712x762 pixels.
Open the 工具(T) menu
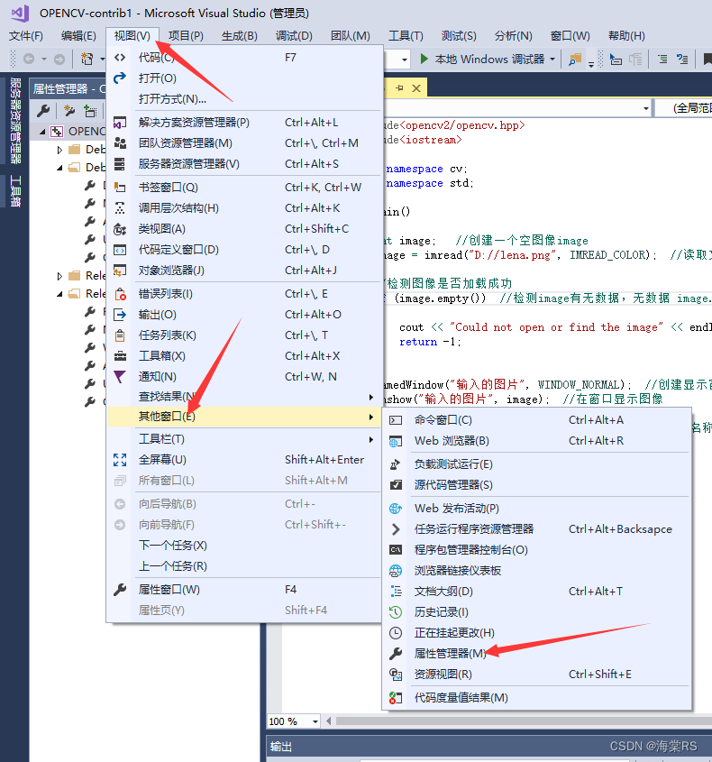pos(406,36)
